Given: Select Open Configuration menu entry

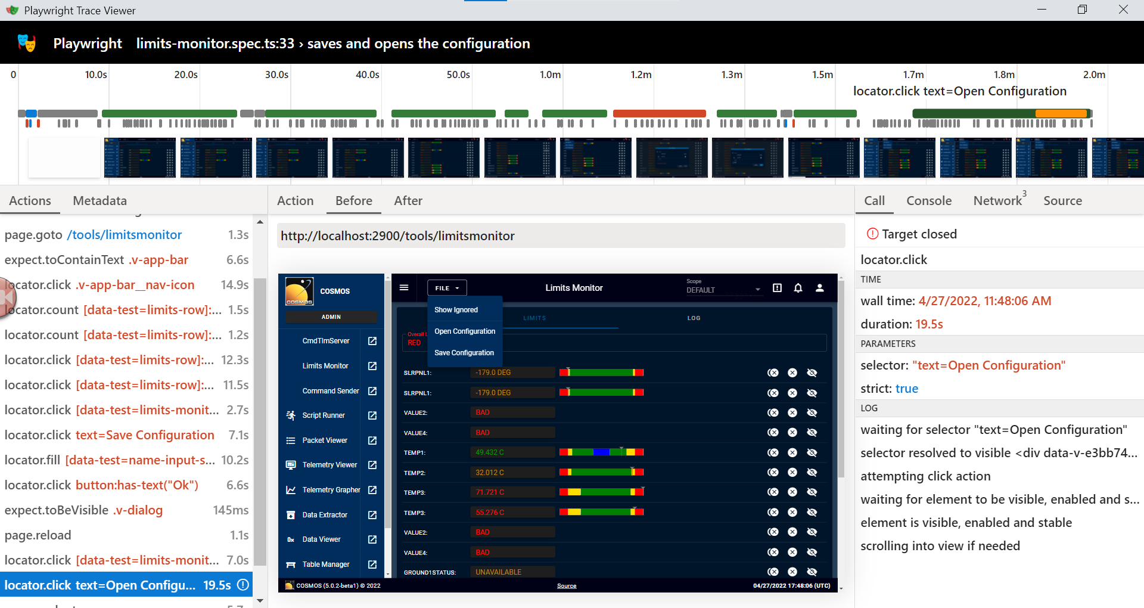Looking at the screenshot, I should 465,331.
